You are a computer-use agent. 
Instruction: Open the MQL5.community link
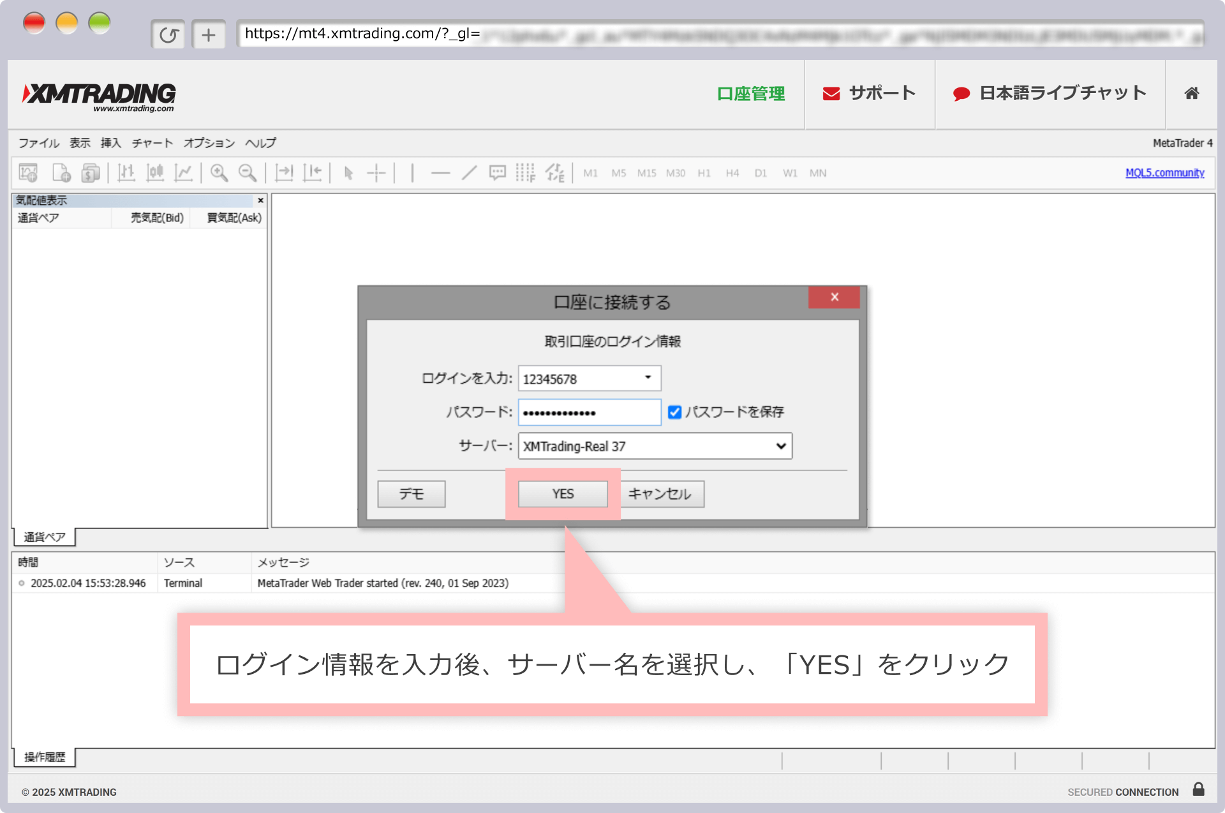pos(1164,173)
